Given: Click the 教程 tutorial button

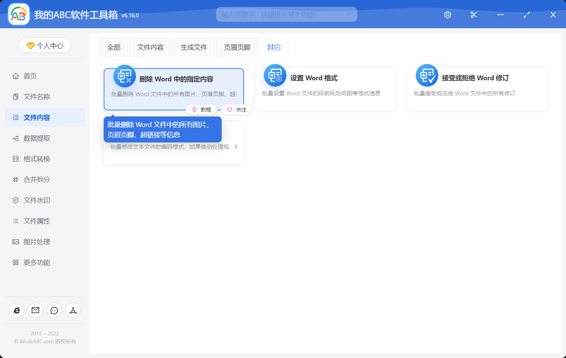Looking at the screenshot, I should (x=201, y=109).
